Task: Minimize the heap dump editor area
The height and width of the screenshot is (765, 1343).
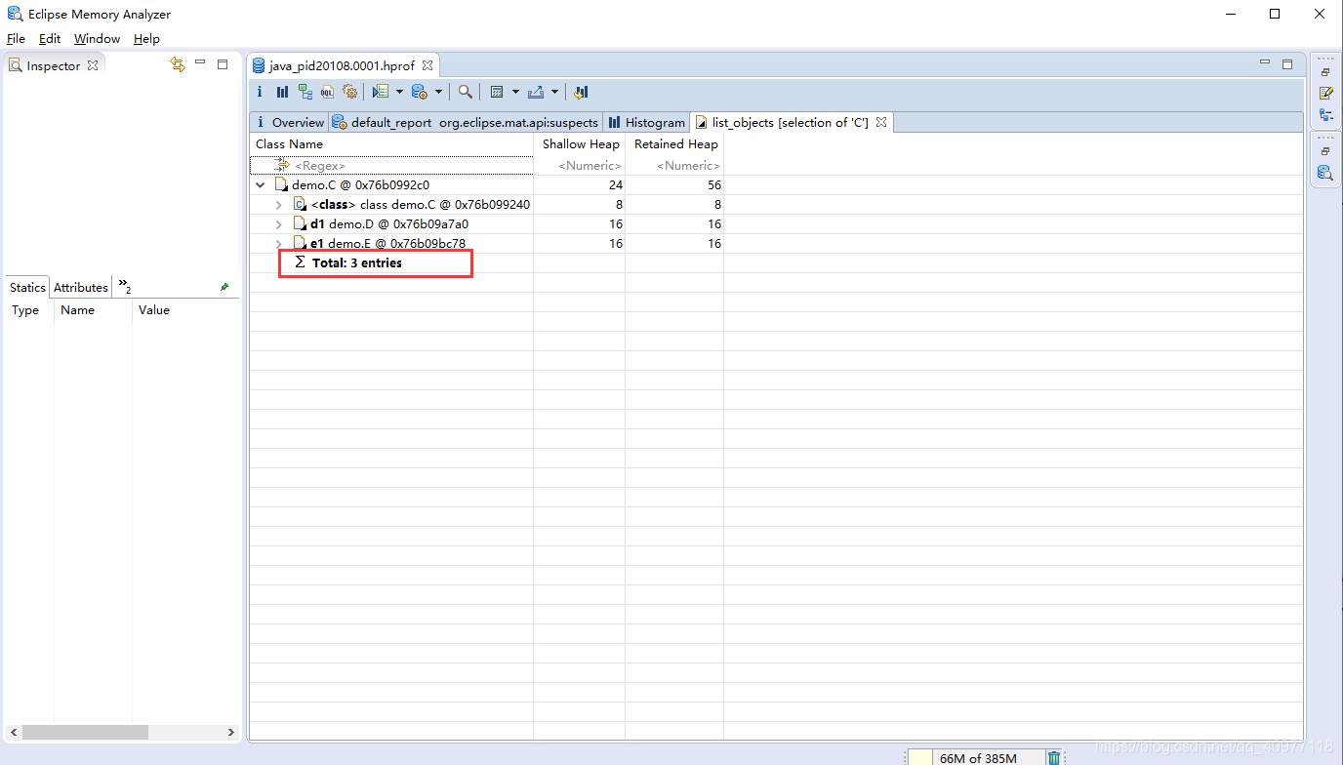Action: coord(1265,62)
